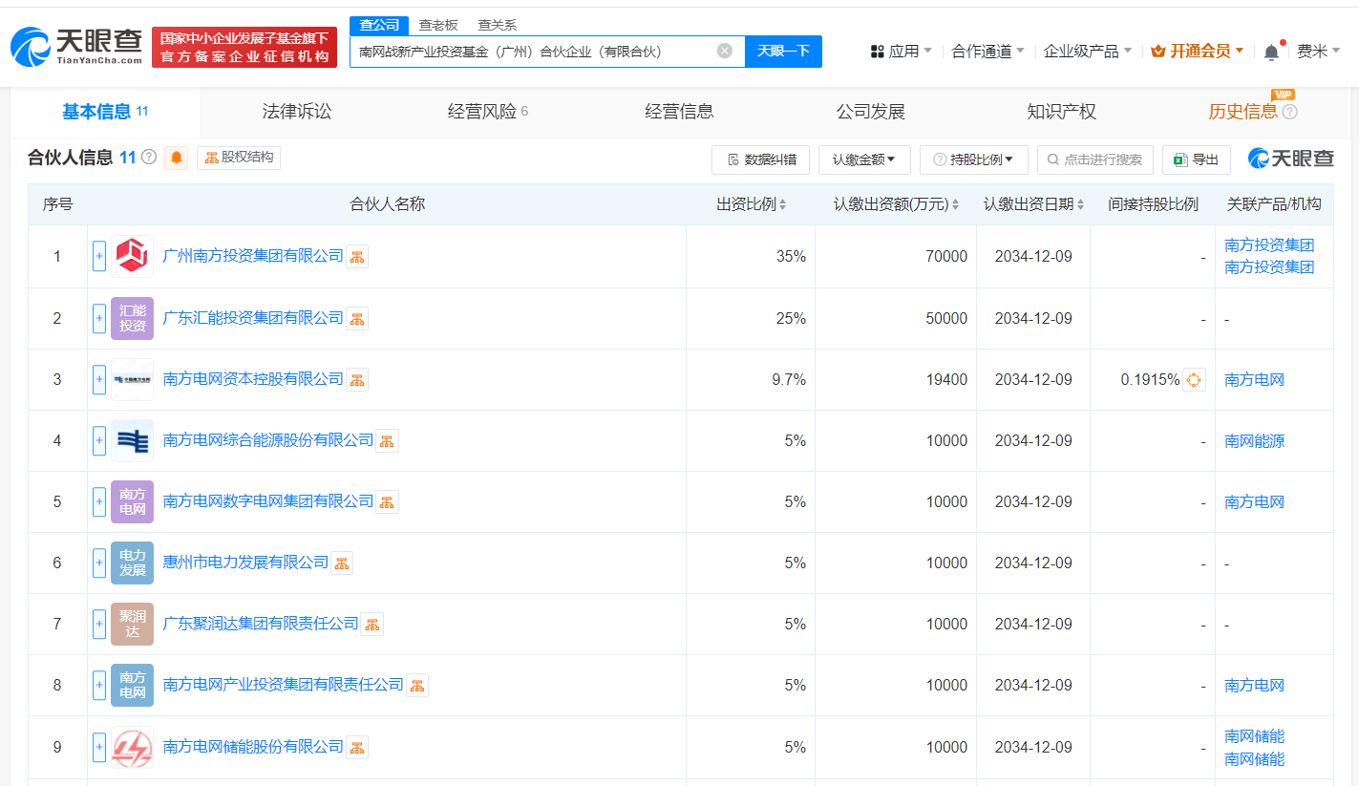The height and width of the screenshot is (786, 1359).
Task: Open equity chart for 广东聚润达集团有限责任公司
Action: (x=372, y=624)
